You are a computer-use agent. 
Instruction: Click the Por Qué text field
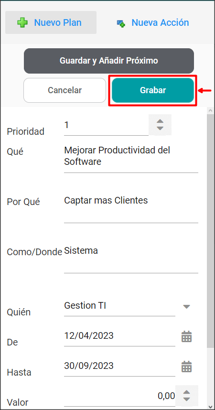coord(131,209)
